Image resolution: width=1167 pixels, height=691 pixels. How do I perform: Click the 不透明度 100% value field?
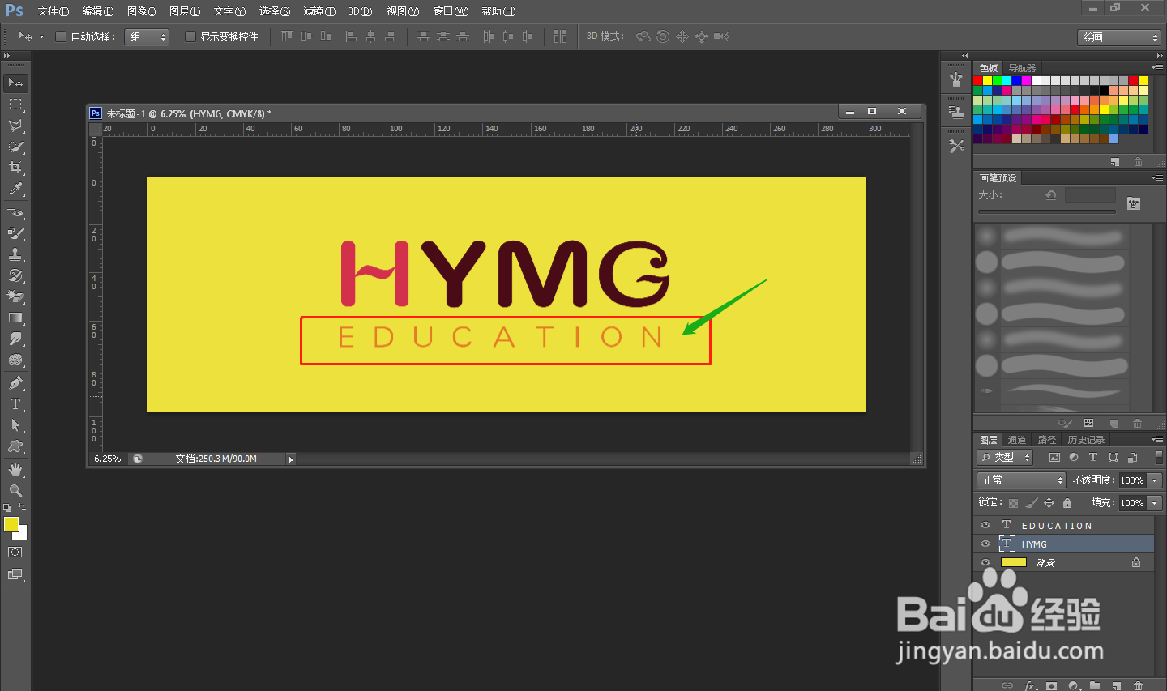click(1132, 480)
